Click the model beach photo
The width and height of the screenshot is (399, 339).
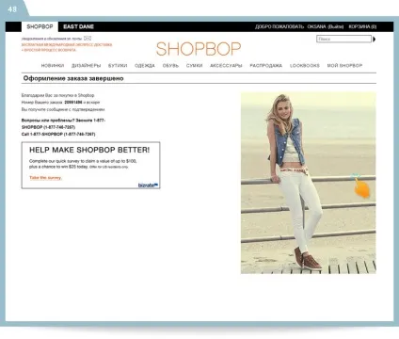[x=309, y=183]
